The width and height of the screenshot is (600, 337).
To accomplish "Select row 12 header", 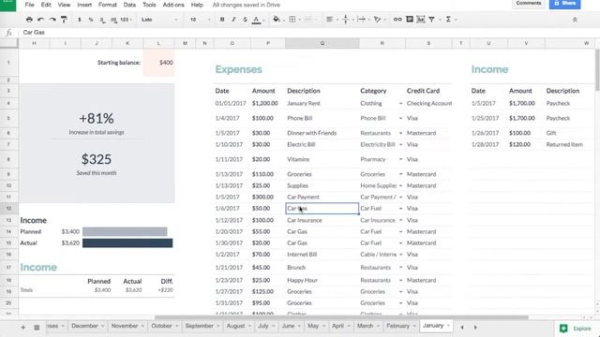I will click(8, 208).
